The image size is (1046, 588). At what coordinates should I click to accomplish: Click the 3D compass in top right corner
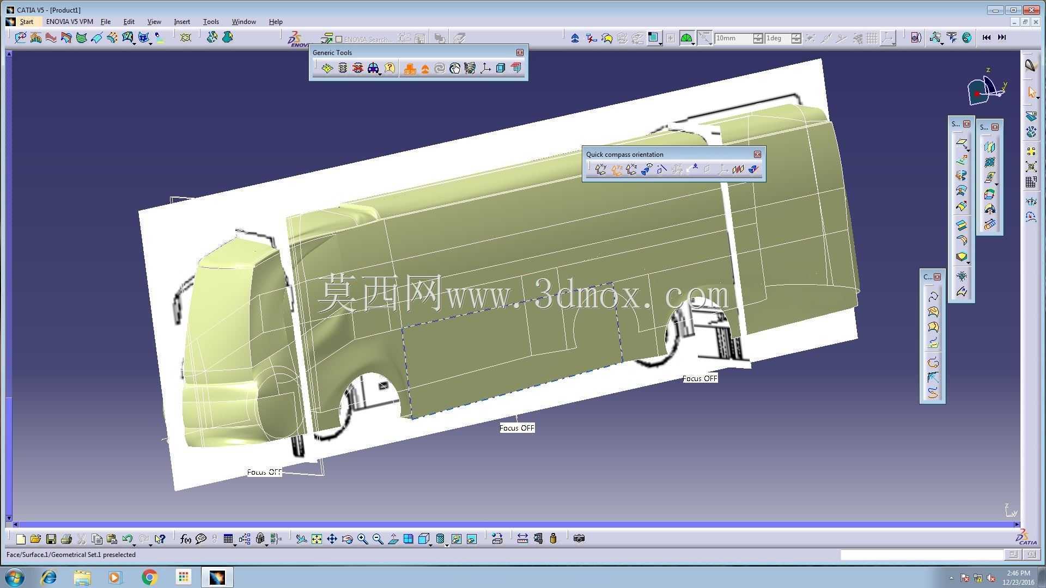click(x=986, y=90)
